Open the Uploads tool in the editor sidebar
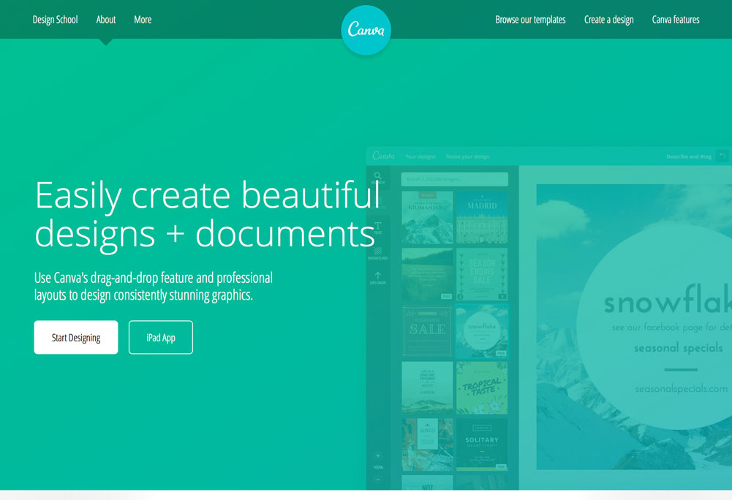Screen dimensions: 732x500 pyautogui.click(x=377, y=279)
